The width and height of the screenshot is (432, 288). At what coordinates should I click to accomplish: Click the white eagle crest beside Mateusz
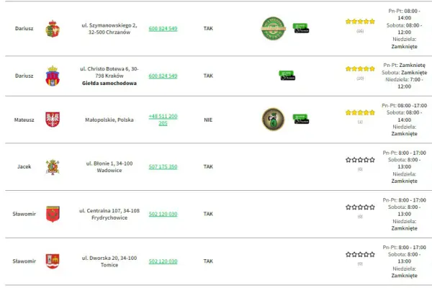pyautogui.click(x=53, y=120)
